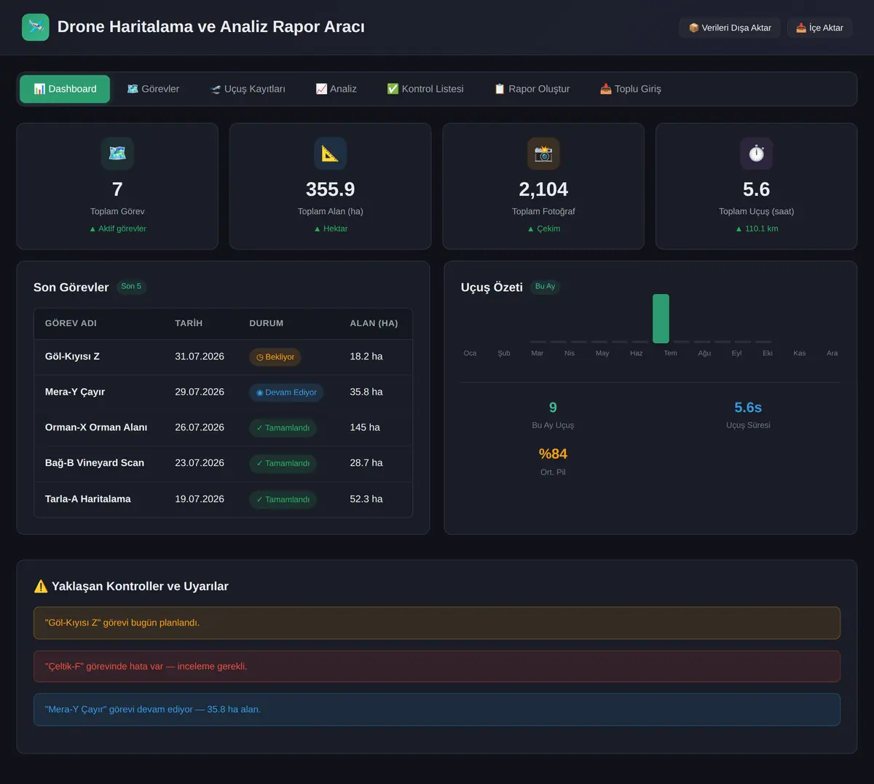
Task: Click the Verileri Dışa Aktar button
Action: pyautogui.click(x=730, y=28)
